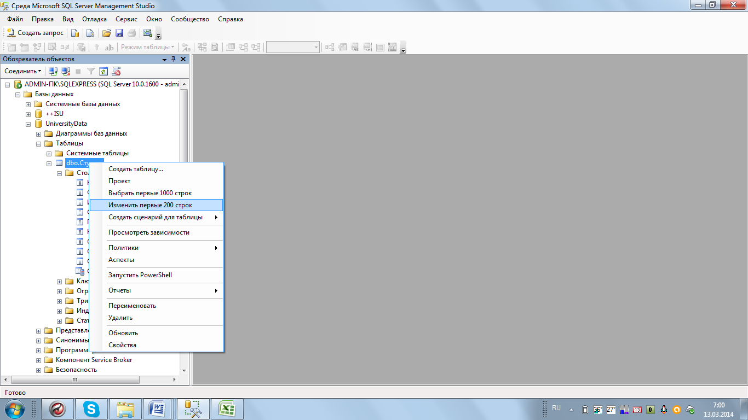Click Object Explorer horizontal scrollbar thumb
Image resolution: width=748 pixels, height=420 pixels.
(75, 380)
